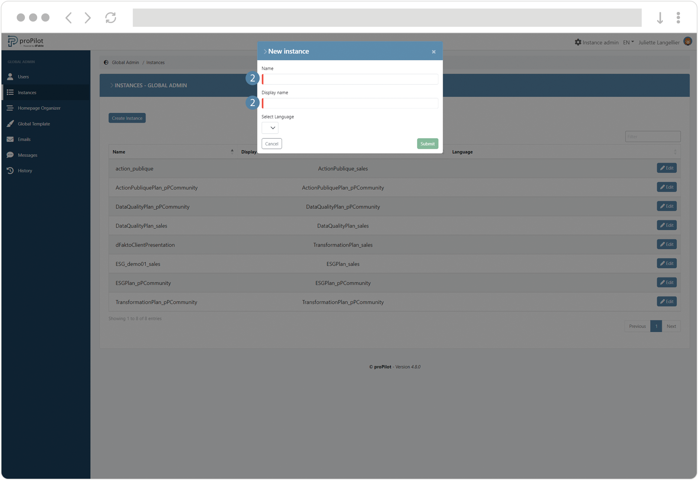
Task: Click the Create Instance button
Action: tap(127, 118)
